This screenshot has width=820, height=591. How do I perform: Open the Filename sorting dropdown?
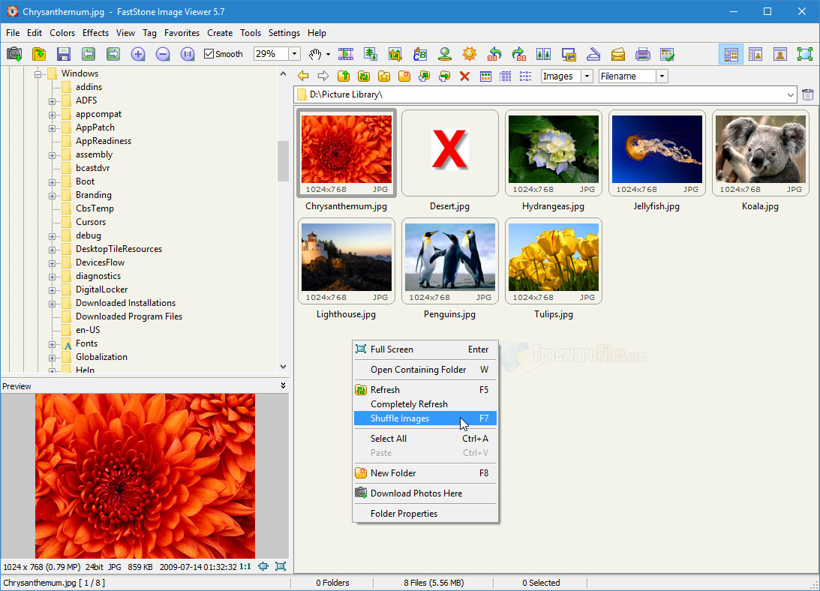(661, 76)
